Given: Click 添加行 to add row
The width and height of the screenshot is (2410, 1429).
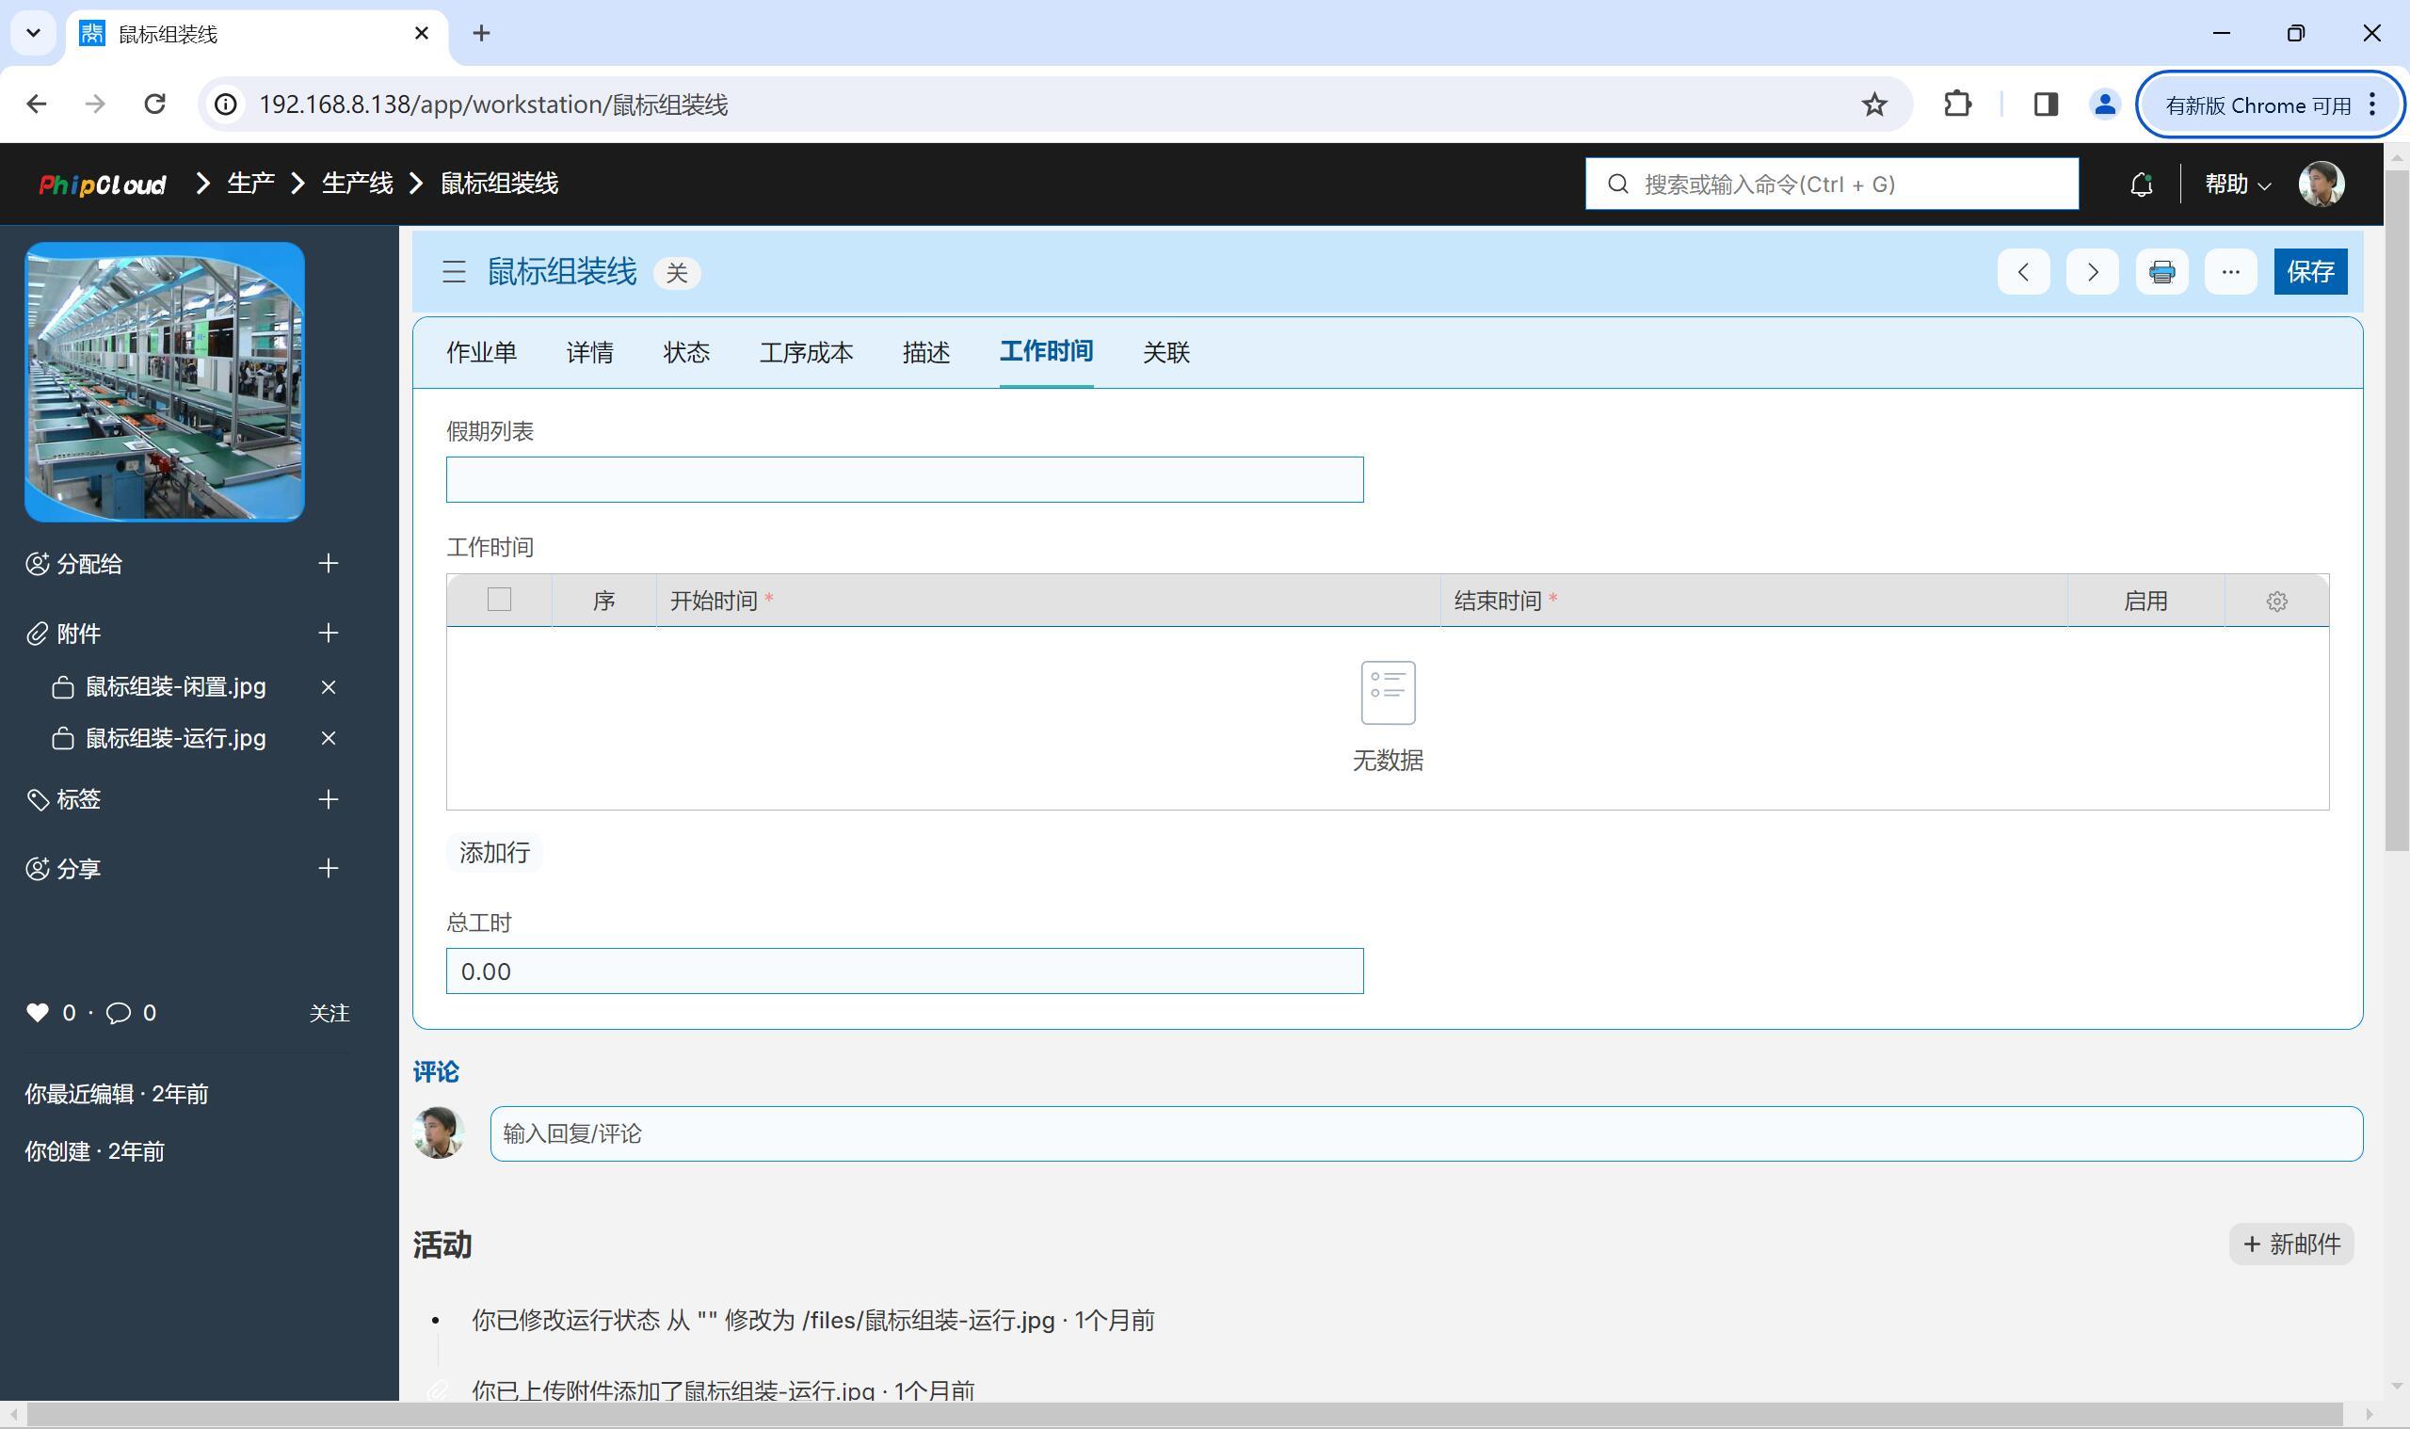Looking at the screenshot, I should [494, 852].
